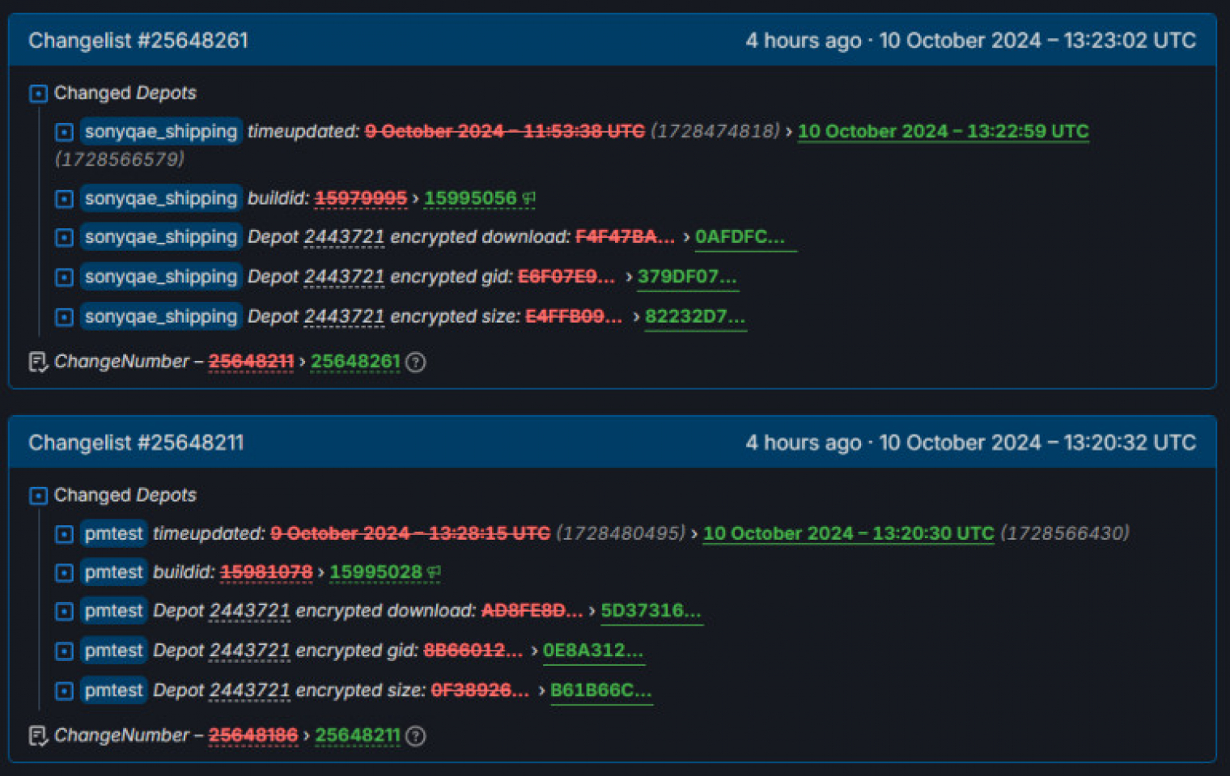Image resolution: width=1230 pixels, height=776 pixels.
Task: Click new timestamp 10 October 2024 – 13:20:30 UTC
Action: (x=848, y=533)
